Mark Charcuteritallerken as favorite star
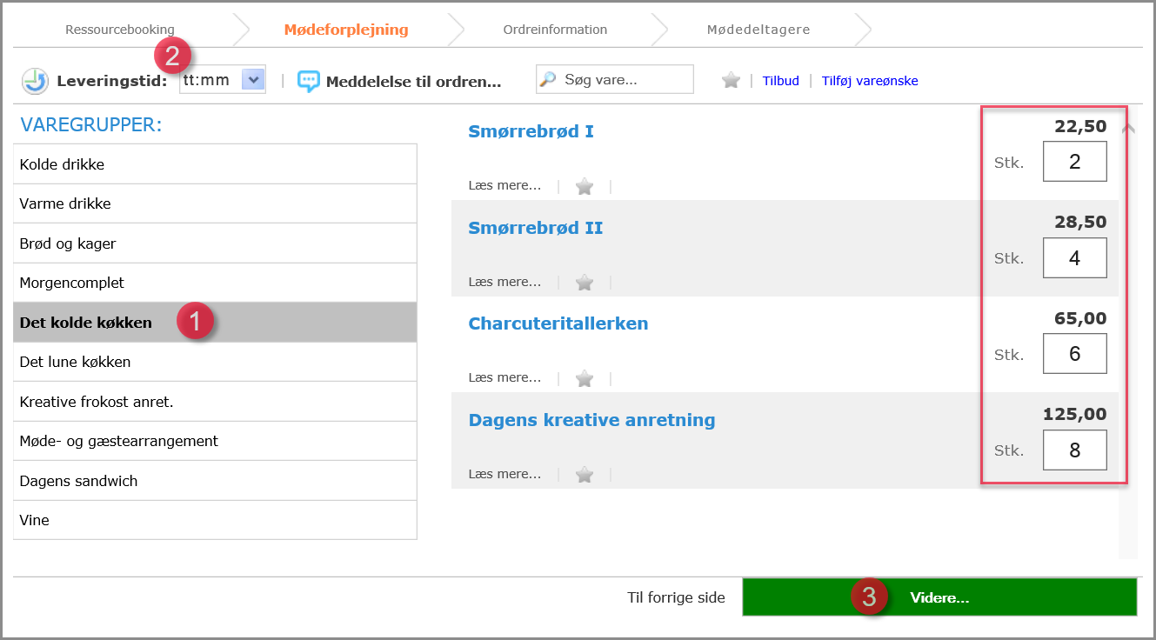 pyautogui.click(x=585, y=377)
